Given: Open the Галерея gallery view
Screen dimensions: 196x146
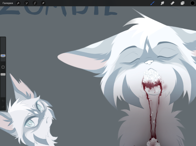Looking at the screenshot, I should click(x=8, y=3).
